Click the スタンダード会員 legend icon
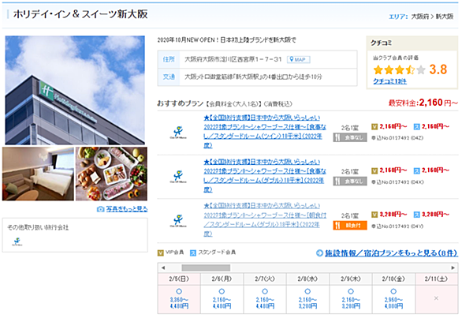 (x=193, y=253)
